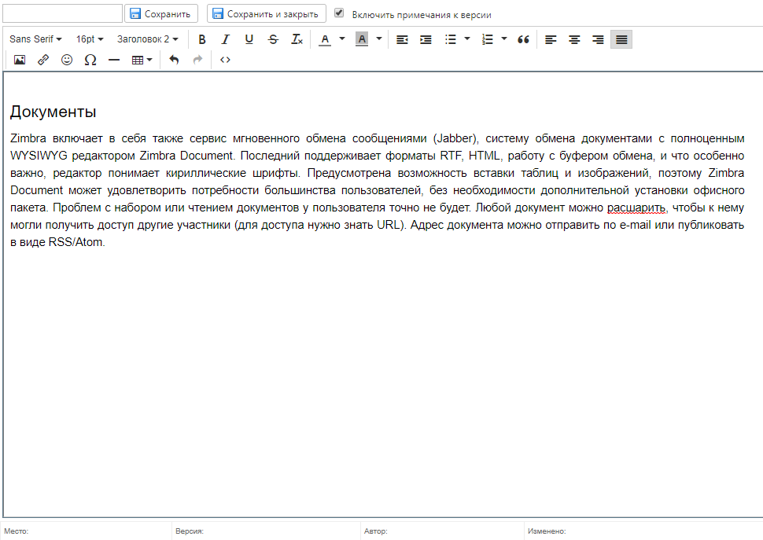The image size is (763, 540).
Task: Open the Заголовок 2 format dropdown
Action: click(147, 39)
